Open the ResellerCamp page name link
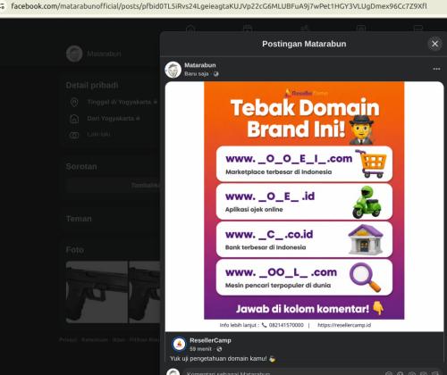Image resolution: width=447 pixels, height=375 pixels. coord(210,340)
